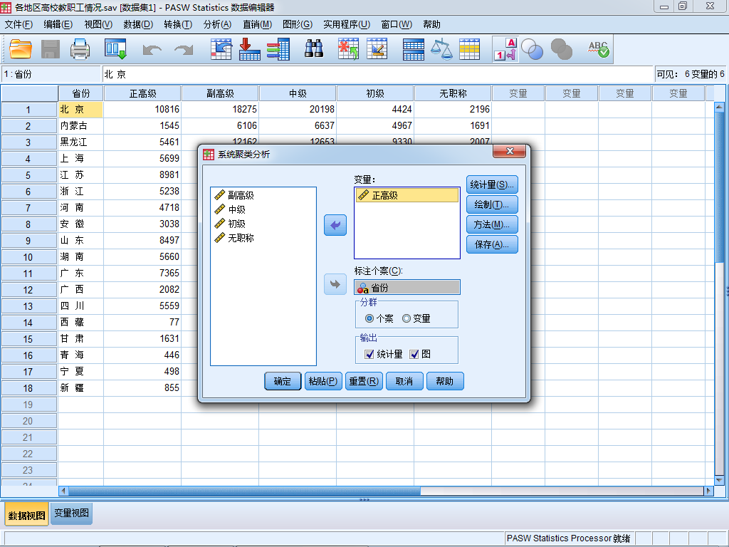
Task: Open the 转换(T) menu
Action: point(178,25)
